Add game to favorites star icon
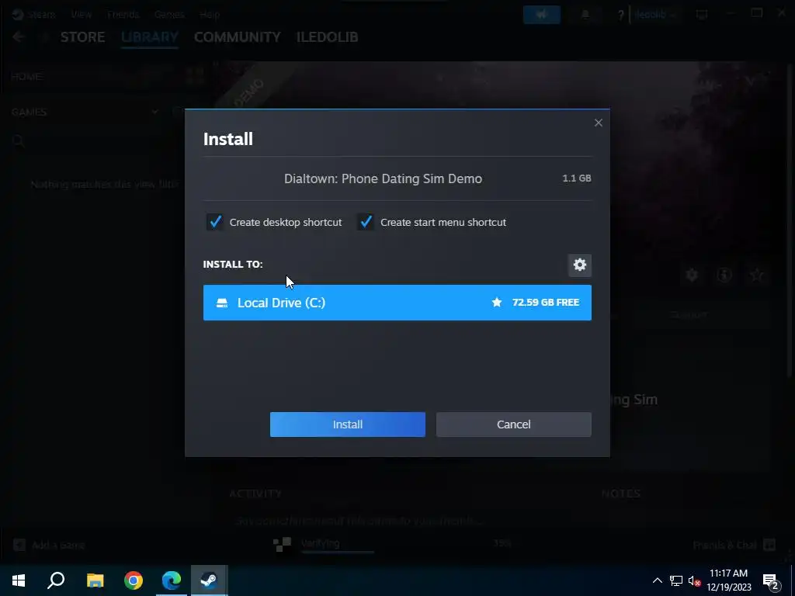Screen dimensions: 795x596 757,275
